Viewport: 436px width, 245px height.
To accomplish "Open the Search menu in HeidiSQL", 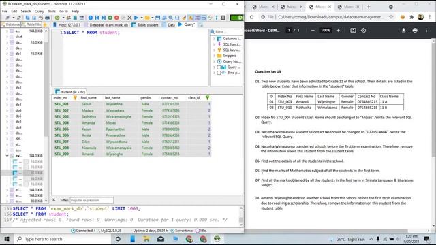I will (x=26, y=11).
